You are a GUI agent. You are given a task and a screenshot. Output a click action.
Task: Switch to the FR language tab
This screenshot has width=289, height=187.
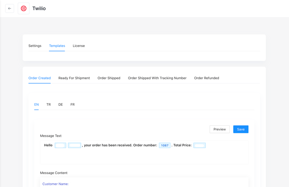[x=72, y=104]
